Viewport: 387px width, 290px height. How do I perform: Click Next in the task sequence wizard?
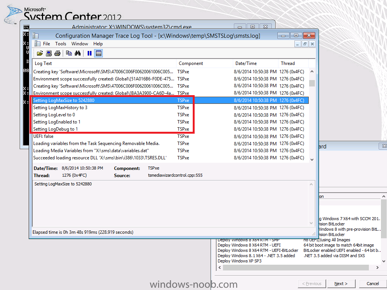[x=341, y=284]
